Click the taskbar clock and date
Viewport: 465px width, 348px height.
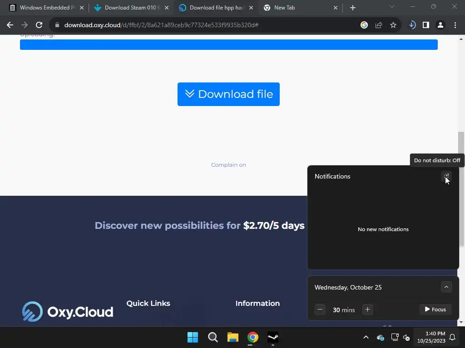(431, 337)
